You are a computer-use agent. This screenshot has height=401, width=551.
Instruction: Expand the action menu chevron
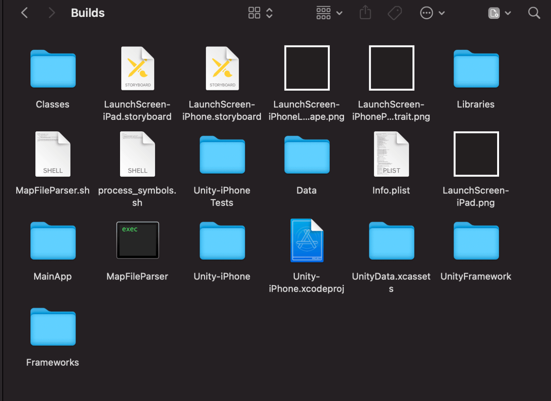pyautogui.click(x=442, y=13)
